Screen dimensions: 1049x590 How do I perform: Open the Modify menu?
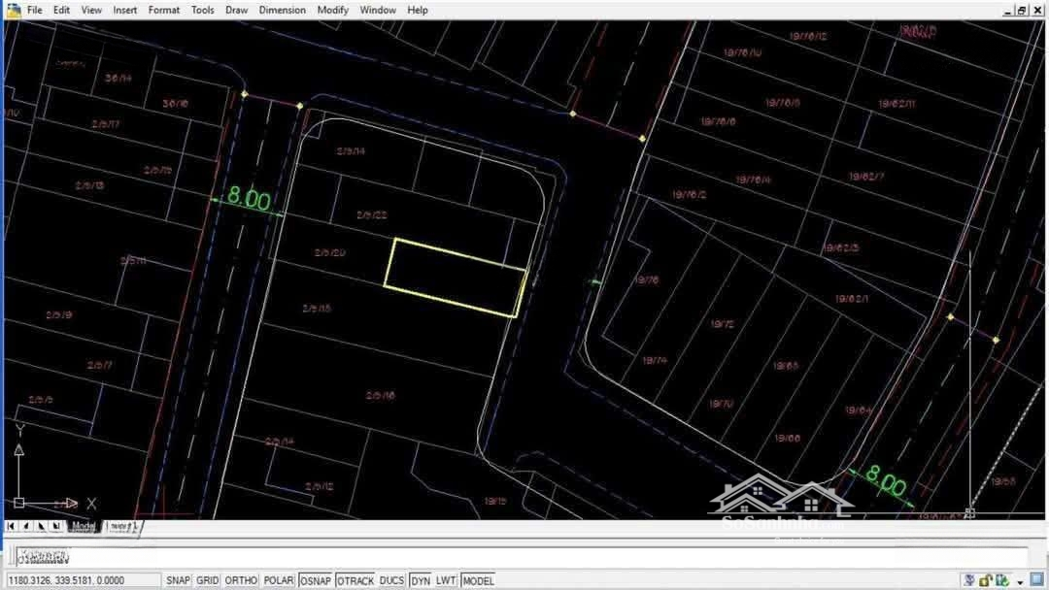click(333, 10)
